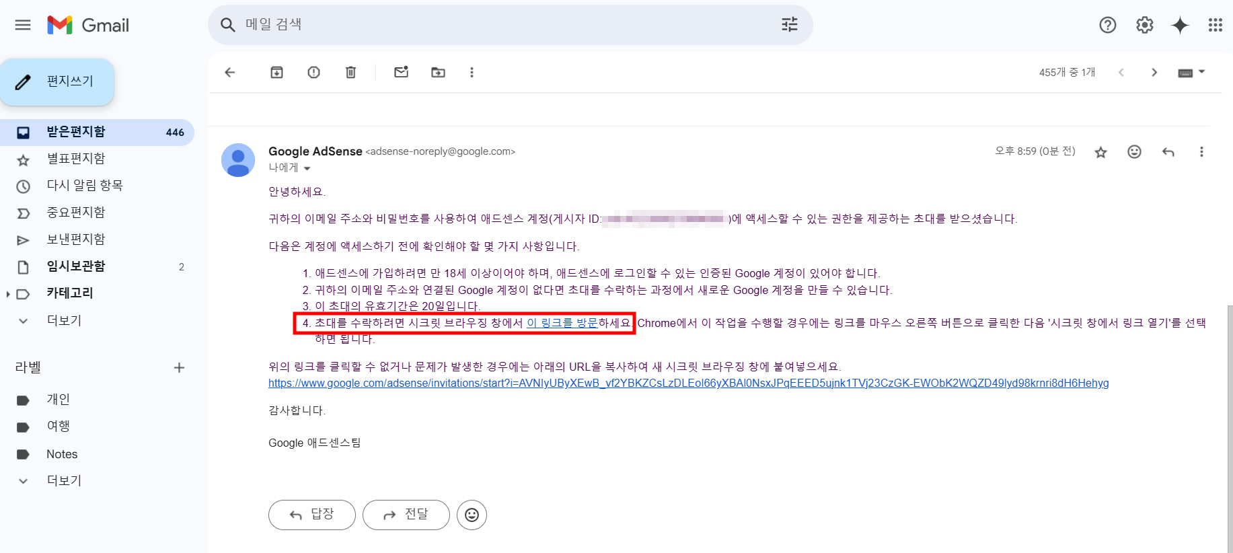
Task: Open the support help icon
Action: click(x=1107, y=25)
